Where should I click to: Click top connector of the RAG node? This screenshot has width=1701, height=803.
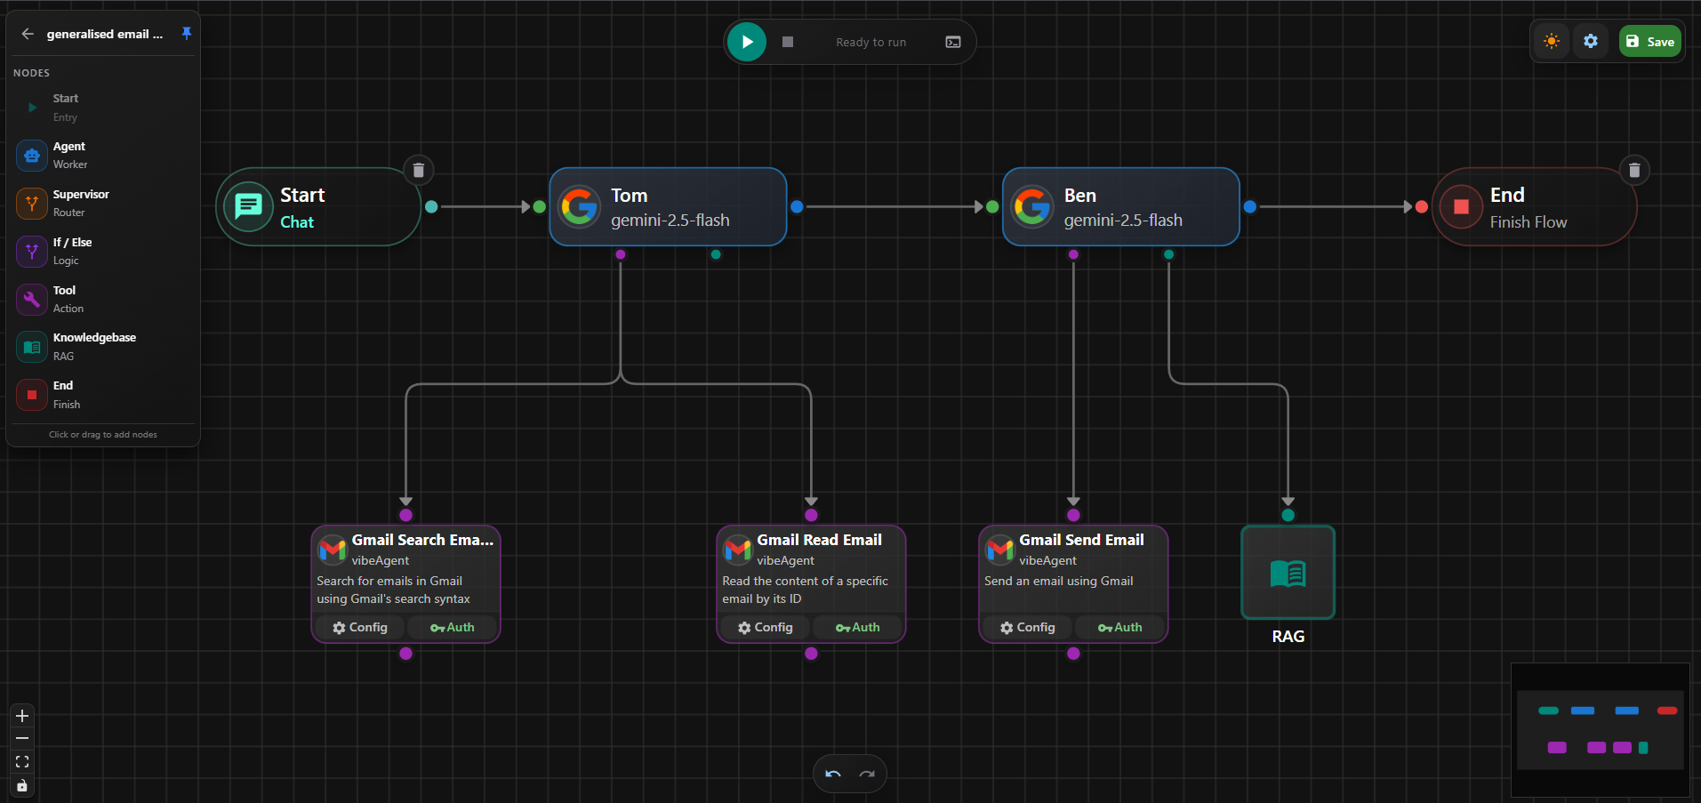tap(1288, 515)
